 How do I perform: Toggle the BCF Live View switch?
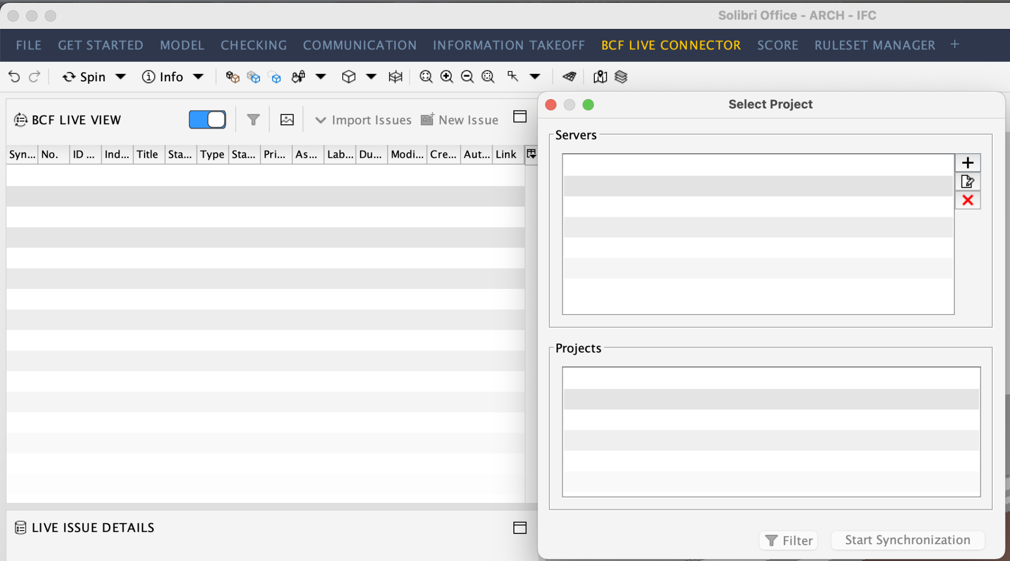(207, 120)
